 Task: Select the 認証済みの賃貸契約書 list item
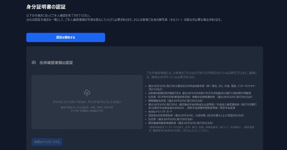[x=196, y=115]
